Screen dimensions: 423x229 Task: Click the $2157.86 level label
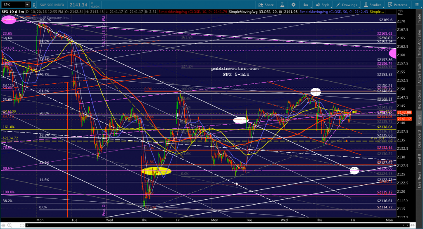coord(385,60)
